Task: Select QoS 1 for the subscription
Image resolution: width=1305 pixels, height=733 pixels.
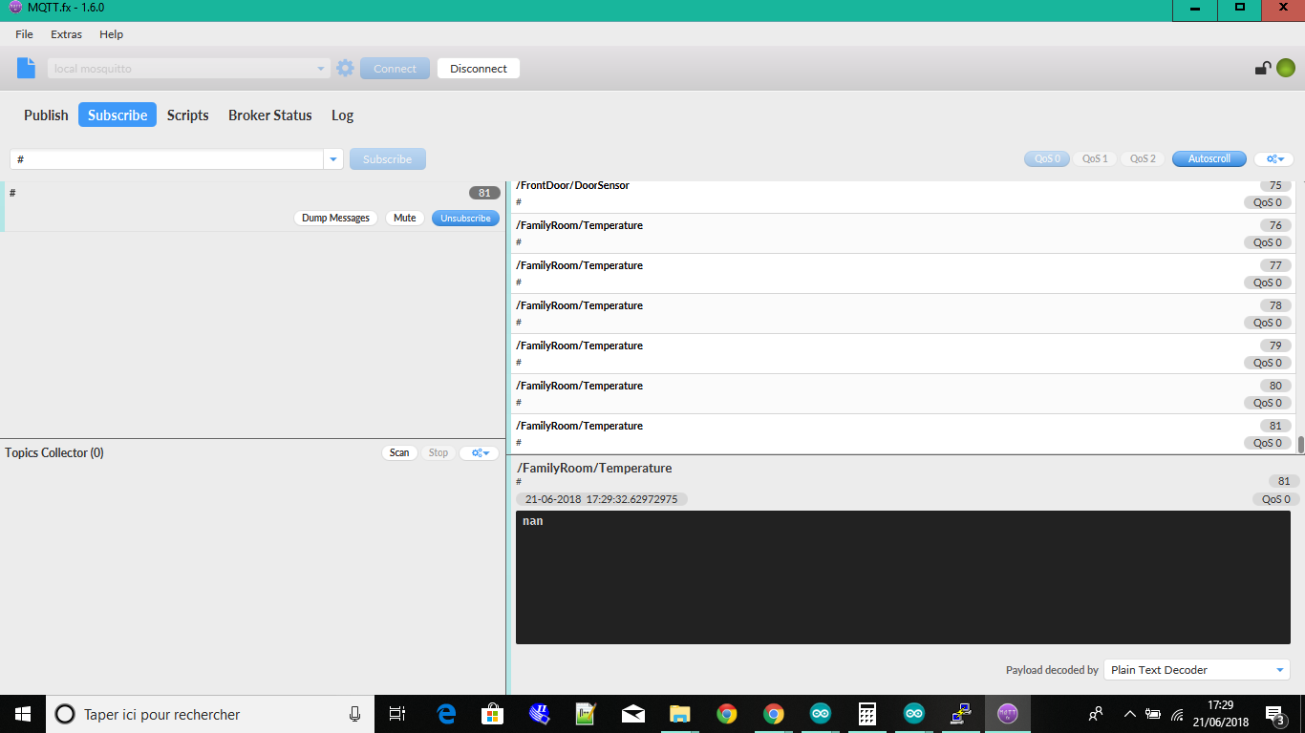Action: click(x=1094, y=158)
